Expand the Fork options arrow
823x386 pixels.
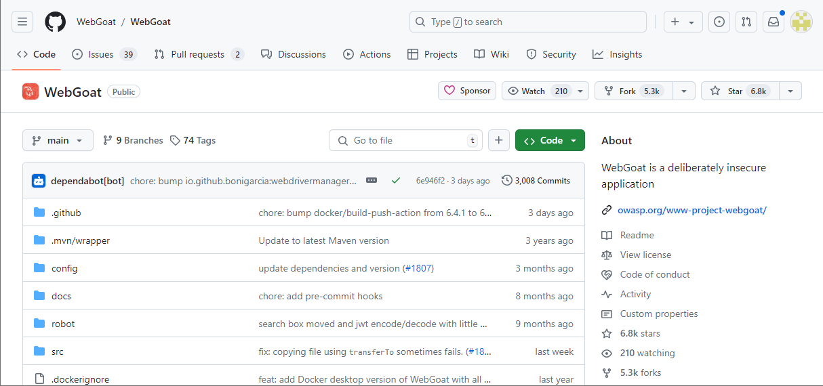click(x=684, y=91)
